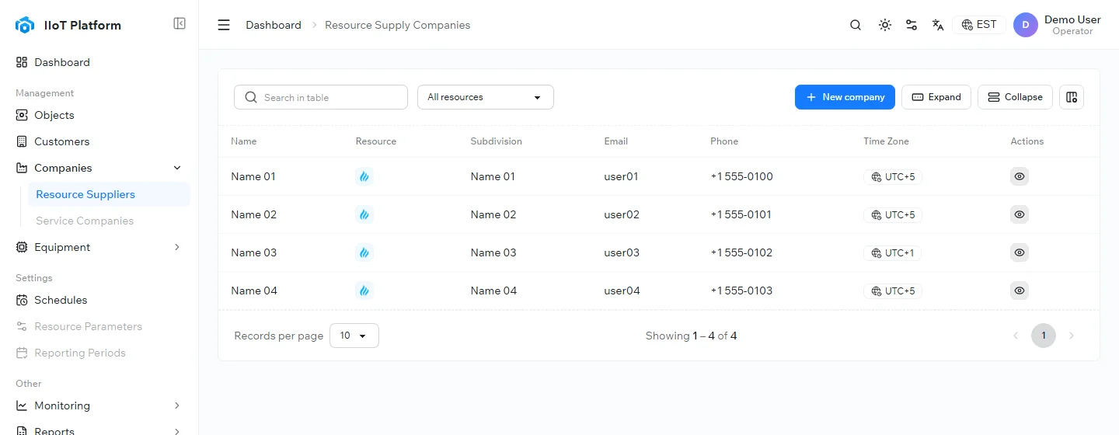This screenshot has height=435, width=1119.
Task: Select email cell user01
Action: click(x=621, y=176)
